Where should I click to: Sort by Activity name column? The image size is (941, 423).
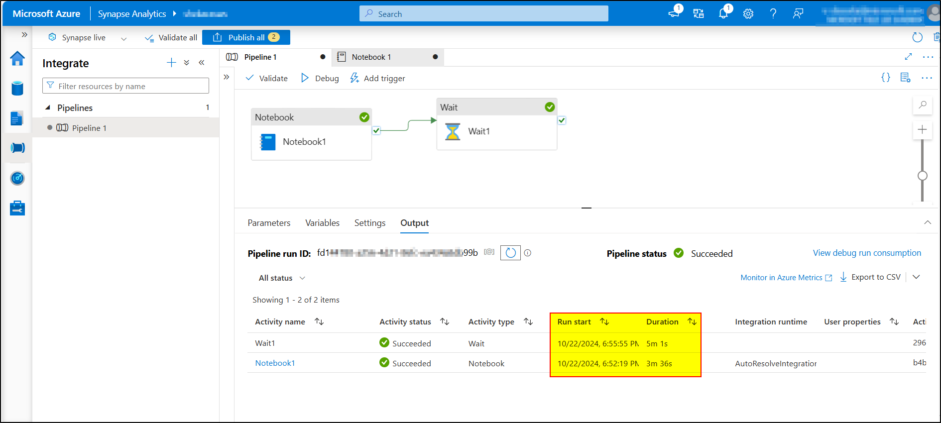point(320,322)
